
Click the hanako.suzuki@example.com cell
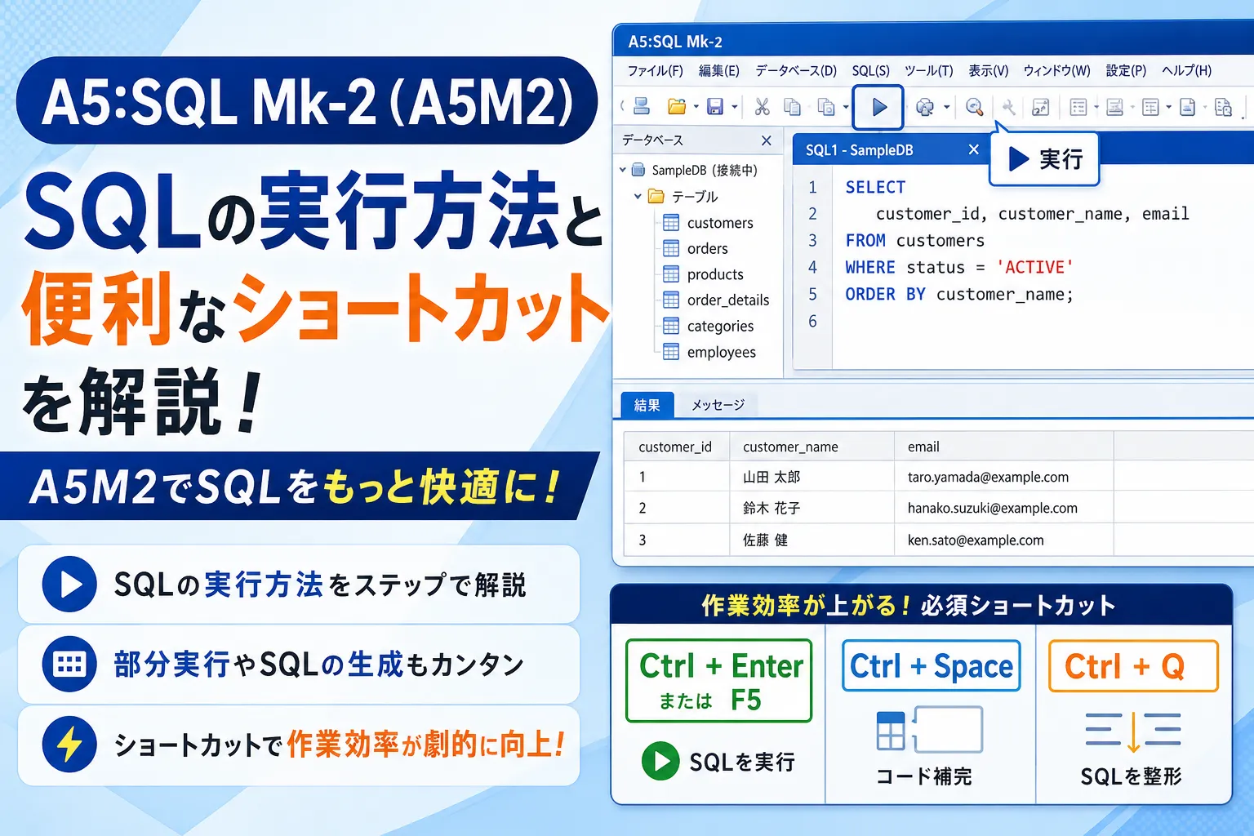[x=1004, y=508]
